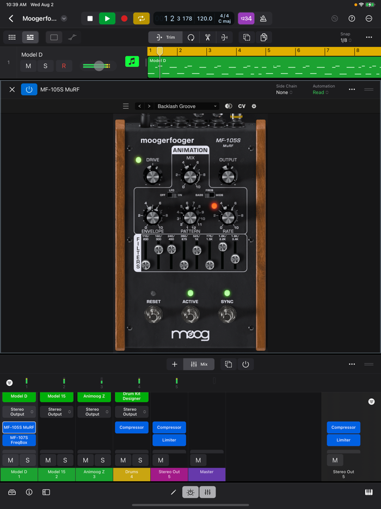Close the MF-105S MuRF plugin view

pyautogui.click(x=12, y=89)
